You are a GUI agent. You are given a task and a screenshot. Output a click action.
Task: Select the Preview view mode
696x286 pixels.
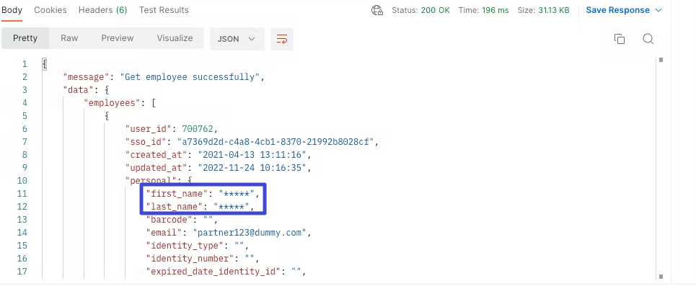pos(117,38)
